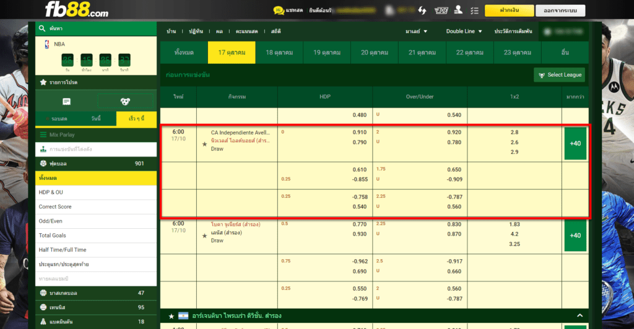Switch to the วันนี้ today tab
The height and width of the screenshot is (329, 634).
[x=96, y=119]
